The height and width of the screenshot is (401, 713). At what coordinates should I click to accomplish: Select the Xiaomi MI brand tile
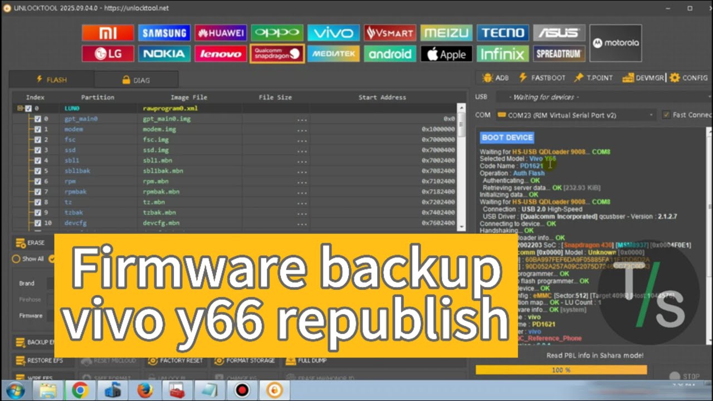108,33
